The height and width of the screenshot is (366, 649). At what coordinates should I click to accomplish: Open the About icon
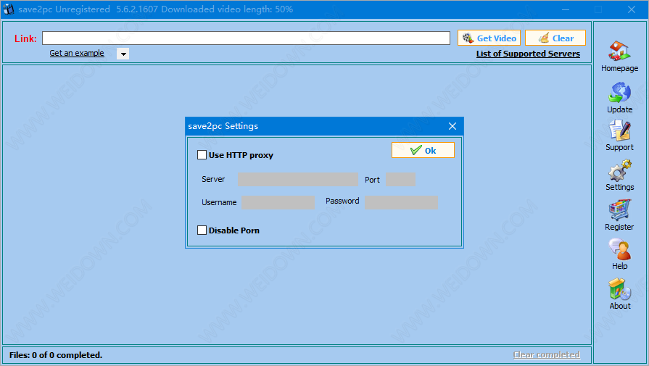pos(619,290)
